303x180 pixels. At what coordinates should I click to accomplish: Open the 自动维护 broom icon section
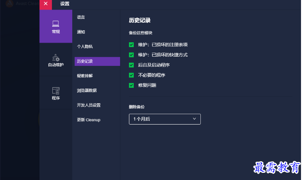[x=55, y=57]
